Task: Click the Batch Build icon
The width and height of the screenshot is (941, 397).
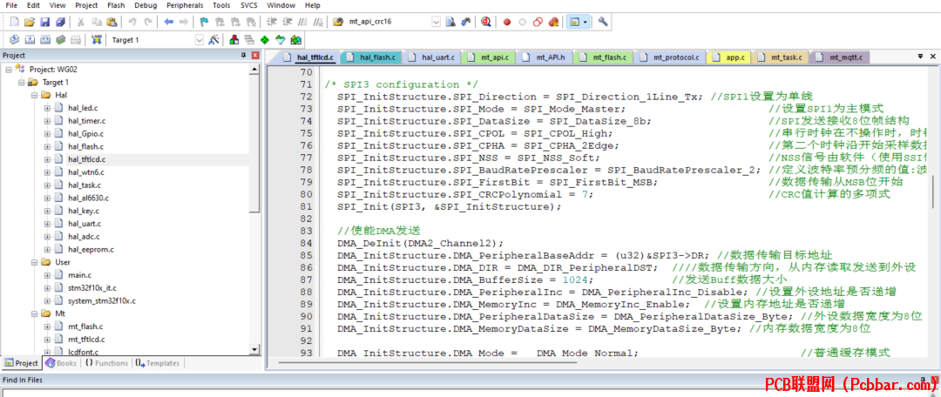Action: pyautogui.click(x=60, y=40)
